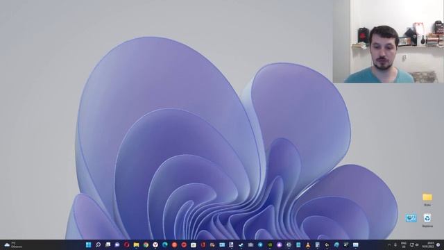
Task: Open Settings gear in taskbar
Action: pos(289,245)
